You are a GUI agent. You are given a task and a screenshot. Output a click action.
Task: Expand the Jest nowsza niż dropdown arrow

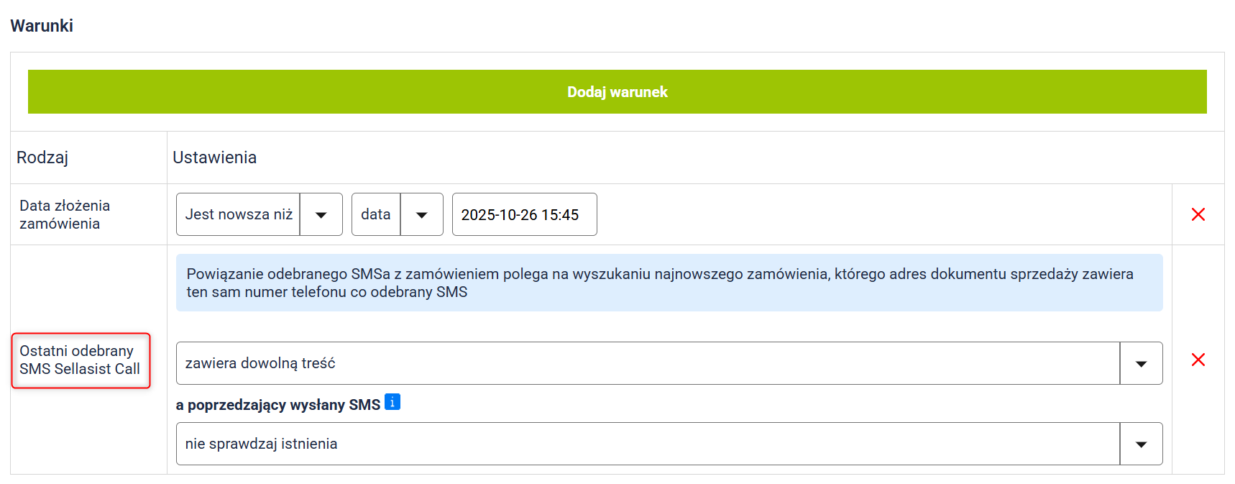(x=321, y=214)
